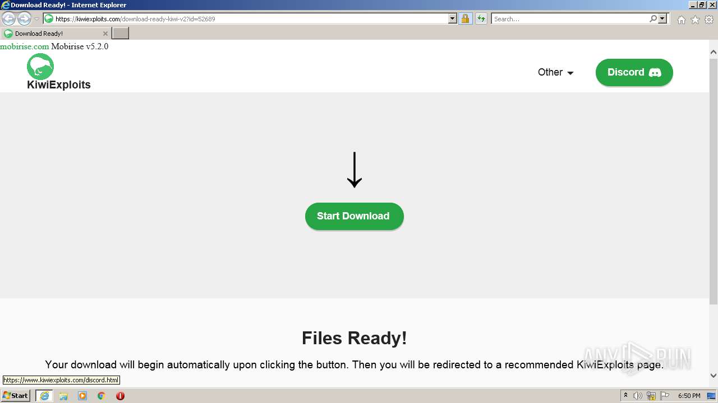This screenshot has width=718, height=403.
Task: Click the KiwiExploits brand name
Action: point(59,85)
